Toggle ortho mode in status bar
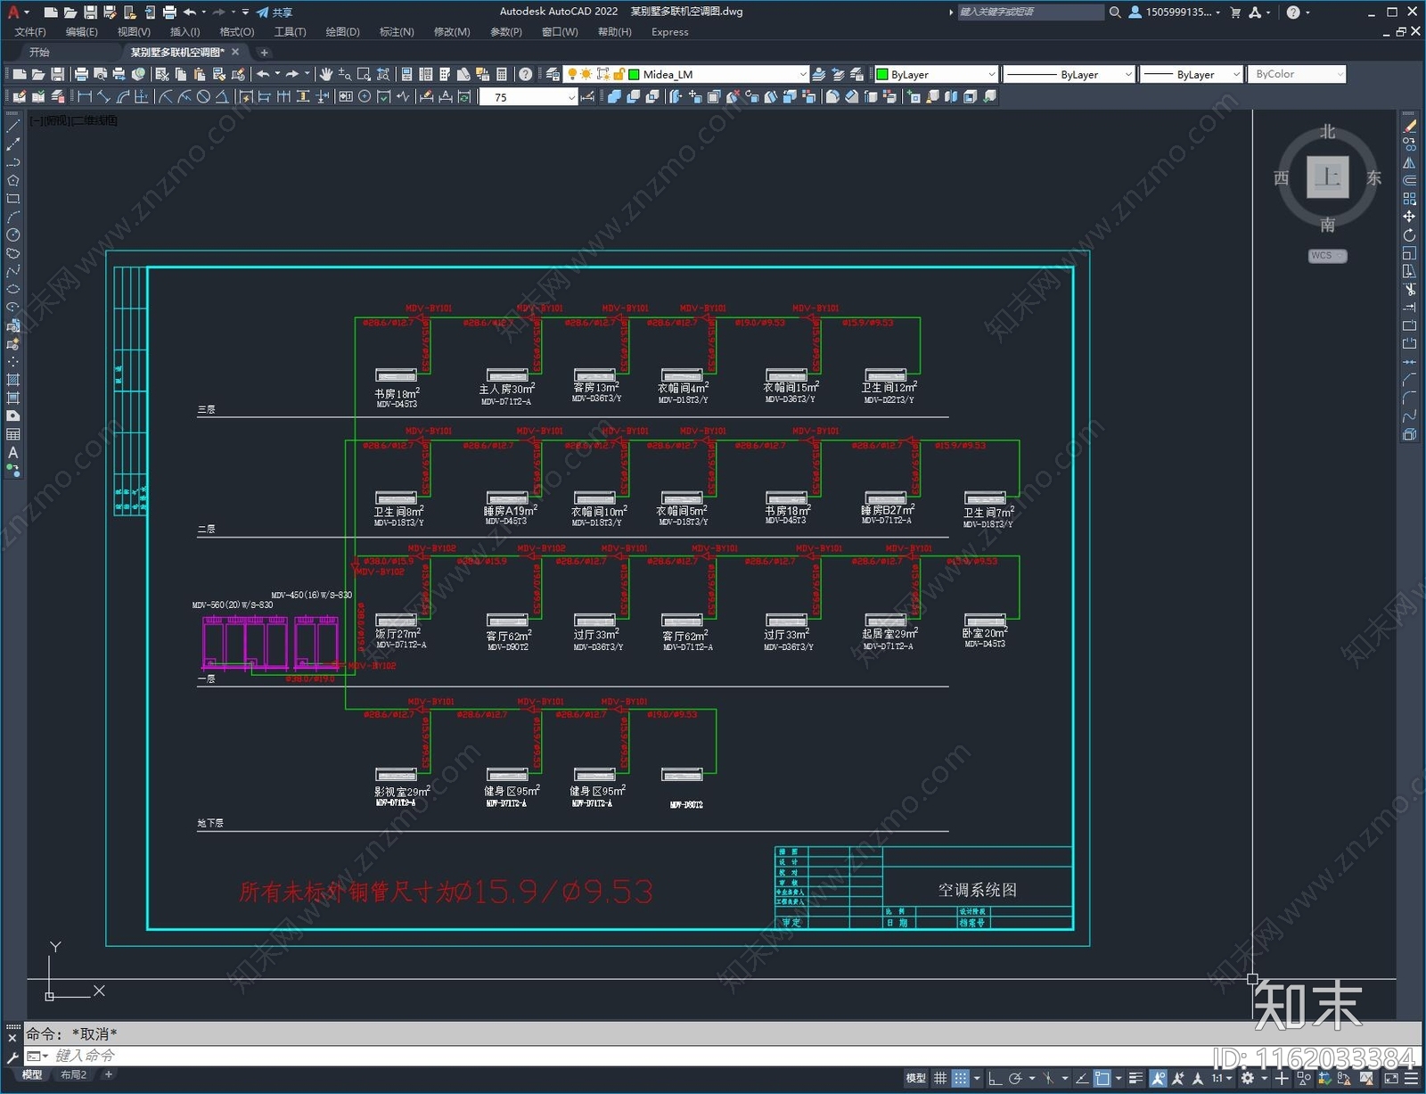The height and width of the screenshot is (1094, 1426). (995, 1079)
